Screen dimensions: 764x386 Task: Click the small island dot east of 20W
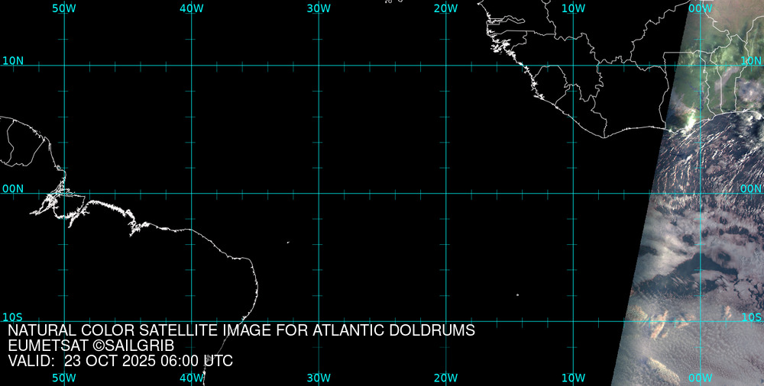[517, 294]
